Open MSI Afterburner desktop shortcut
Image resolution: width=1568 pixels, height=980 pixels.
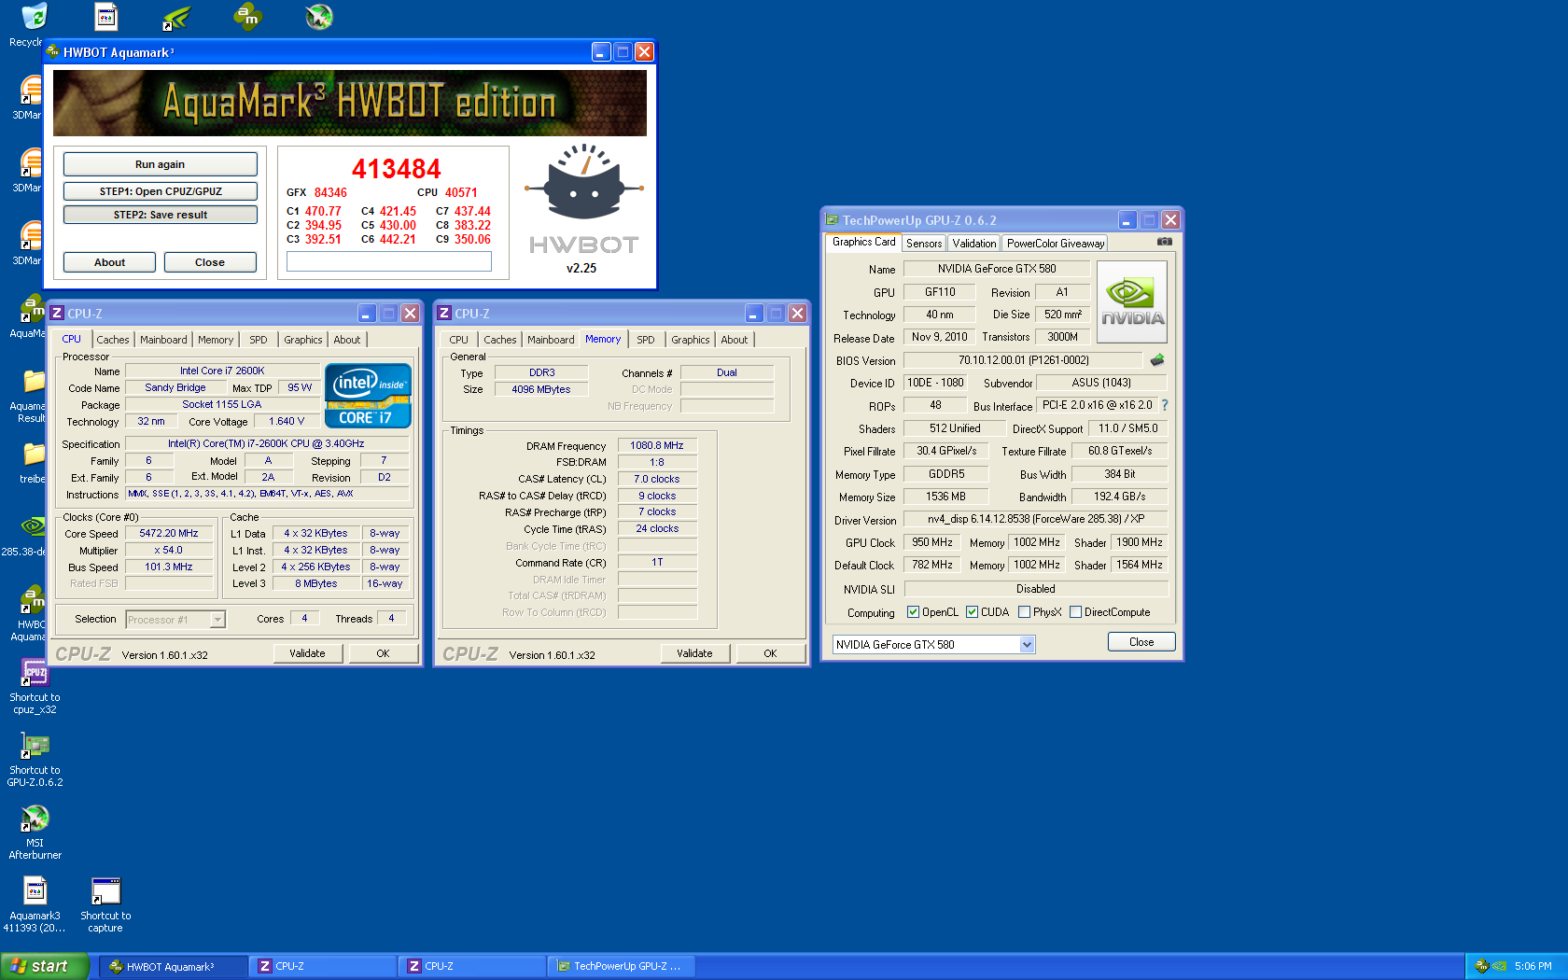coord(35,819)
